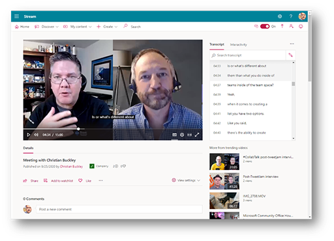
Task: Open Post-TweetJam interview thumbnail
Action: click(224, 181)
